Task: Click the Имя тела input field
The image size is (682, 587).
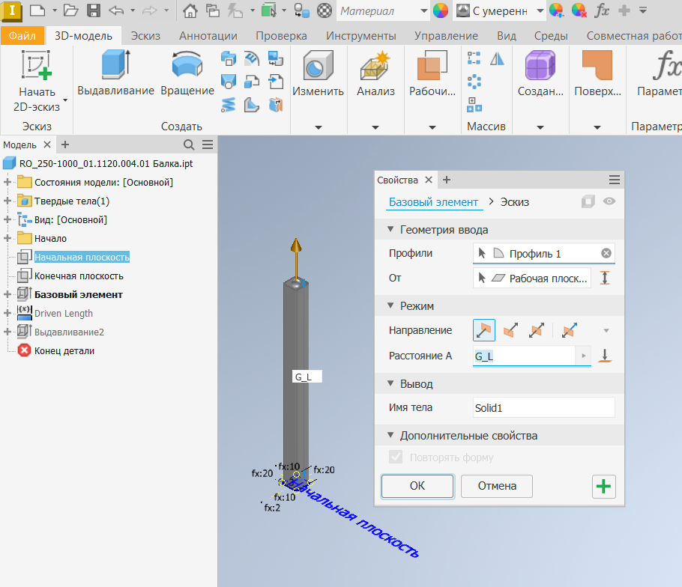Action: pos(543,407)
